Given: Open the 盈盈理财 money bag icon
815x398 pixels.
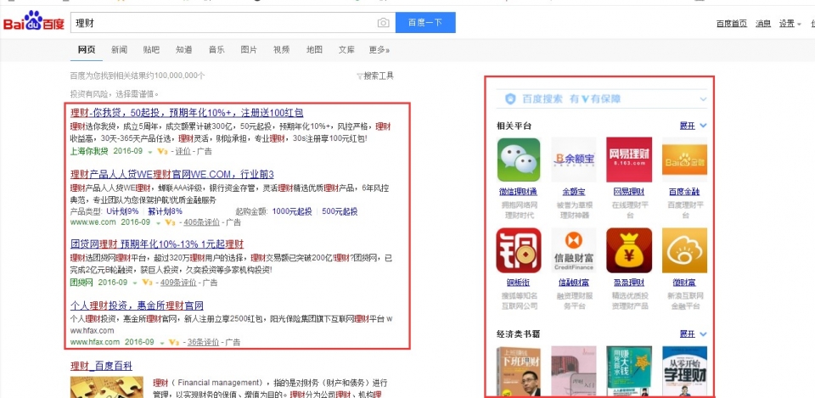Looking at the screenshot, I should [x=629, y=250].
